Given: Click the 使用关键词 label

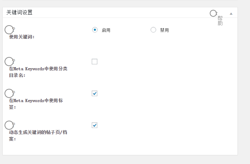Looking at the screenshot, I should pyautogui.click(x=22, y=37).
